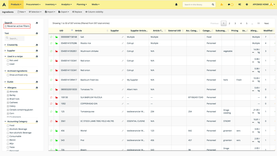This screenshot has height=156, width=277.
Task: Clear the Archived ingredients filter icon
Action: point(37,71)
